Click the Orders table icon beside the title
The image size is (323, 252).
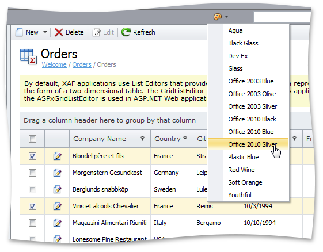coord(28,56)
